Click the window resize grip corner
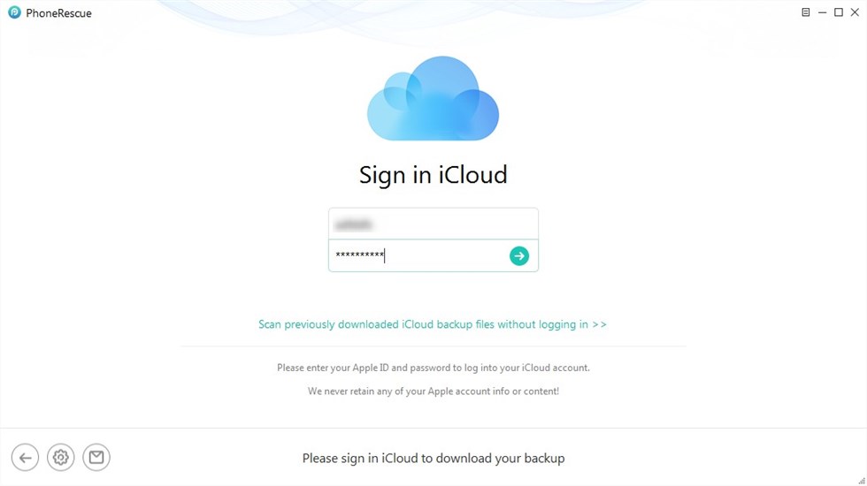The width and height of the screenshot is (867, 486). pyautogui.click(x=862, y=481)
